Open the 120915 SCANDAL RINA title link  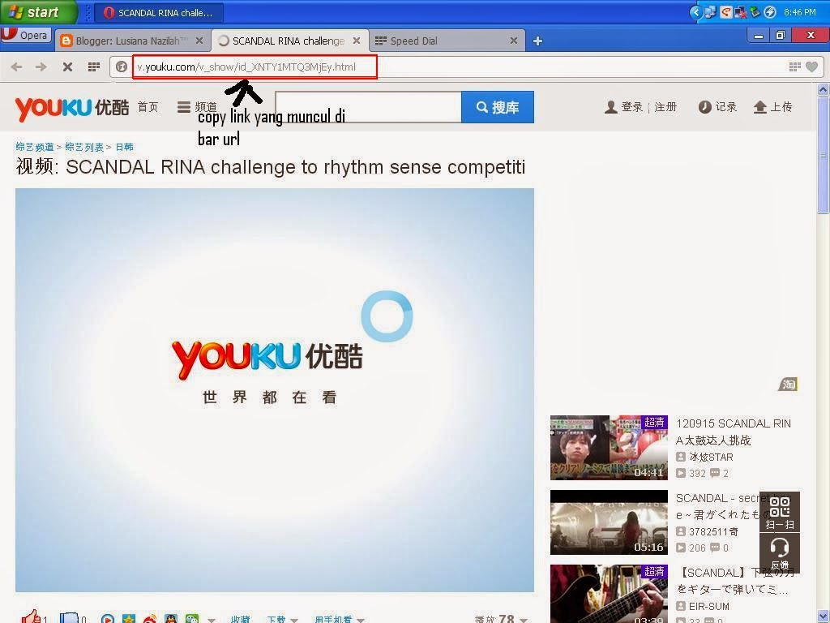[x=733, y=432]
